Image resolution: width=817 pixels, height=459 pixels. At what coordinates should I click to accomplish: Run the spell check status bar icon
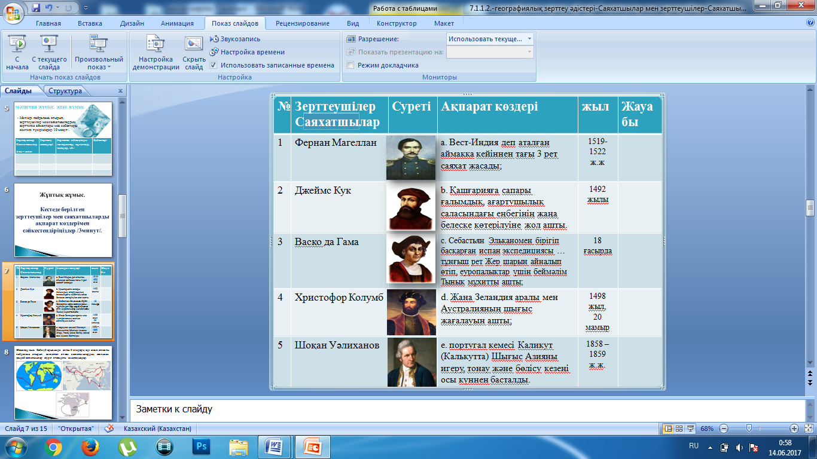click(109, 429)
